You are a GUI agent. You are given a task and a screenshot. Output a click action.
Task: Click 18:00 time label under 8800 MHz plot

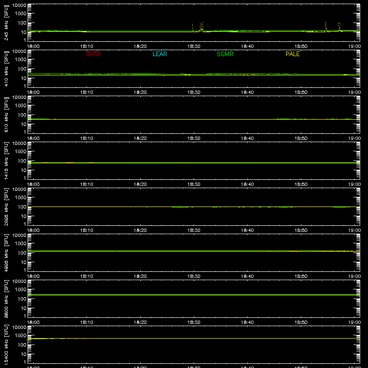click(33, 322)
